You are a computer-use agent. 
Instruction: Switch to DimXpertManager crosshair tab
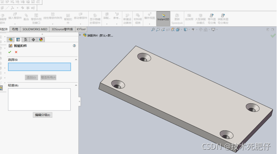coord(33,39)
